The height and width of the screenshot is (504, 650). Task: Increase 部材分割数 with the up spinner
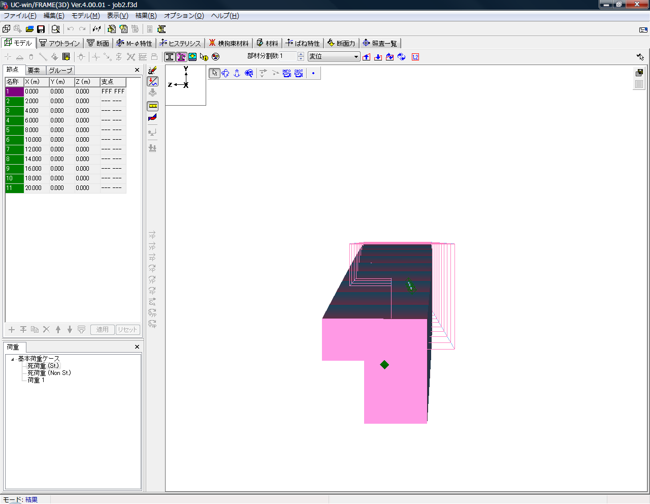[x=301, y=54]
